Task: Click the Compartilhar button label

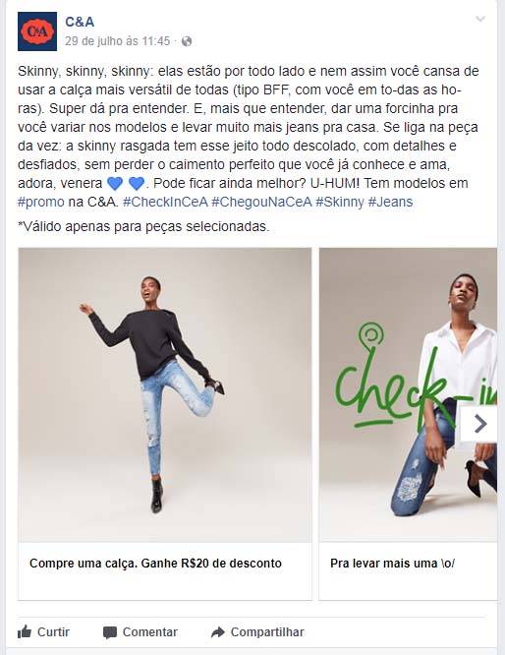Action: click(x=267, y=632)
